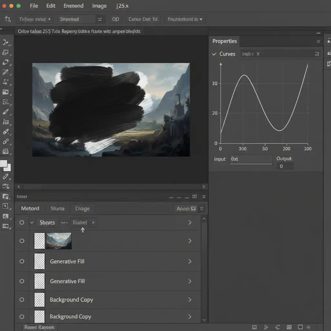The height and width of the screenshot is (331, 331).
Task: Toggle visibility of the top Background Copy layer
Action: coord(22,300)
